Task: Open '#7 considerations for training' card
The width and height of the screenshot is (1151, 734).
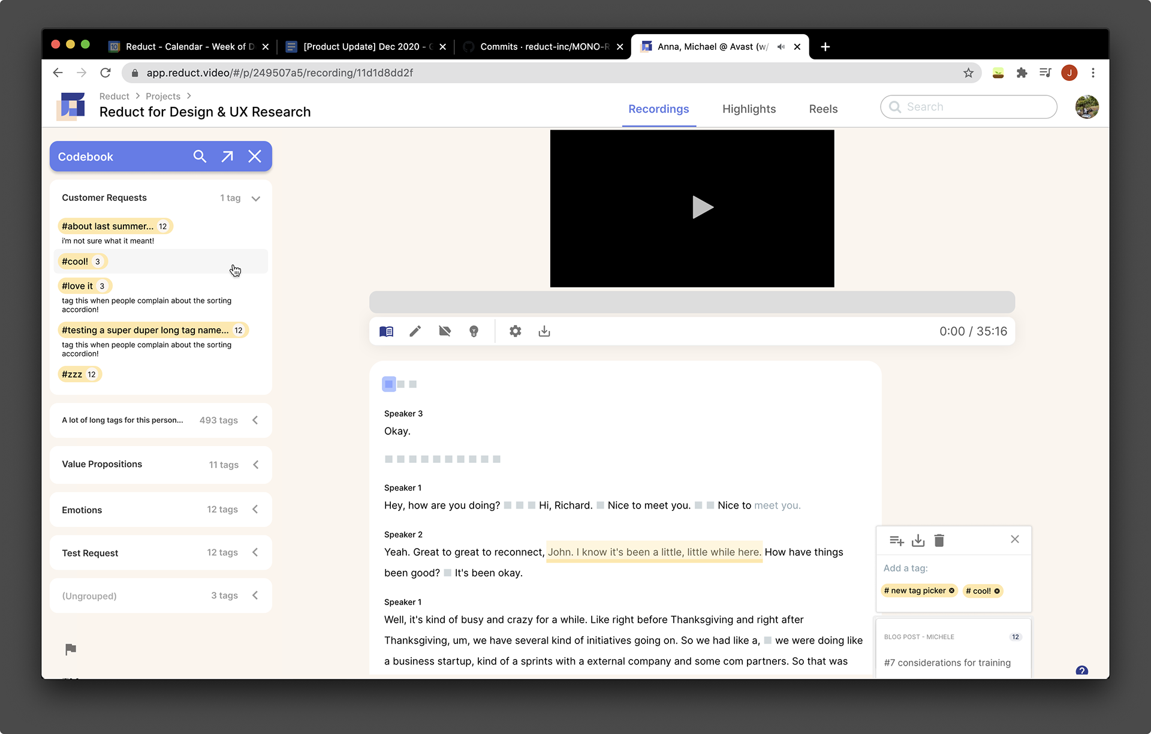Action: (947, 663)
